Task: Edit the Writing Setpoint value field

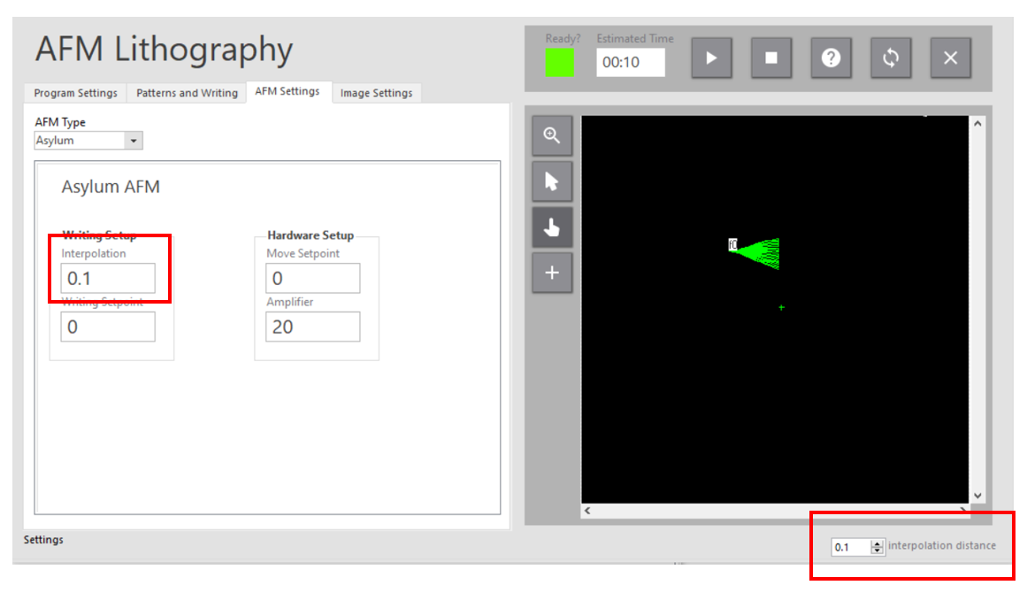Action: click(x=107, y=326)
